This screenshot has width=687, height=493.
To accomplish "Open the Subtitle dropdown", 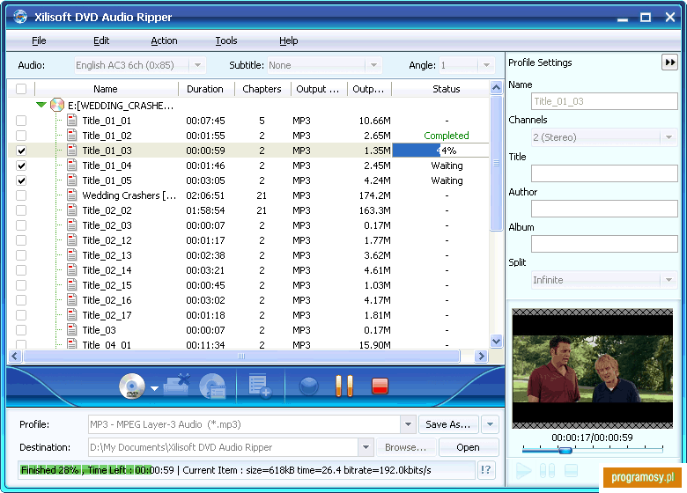I will tap(373, 65).
